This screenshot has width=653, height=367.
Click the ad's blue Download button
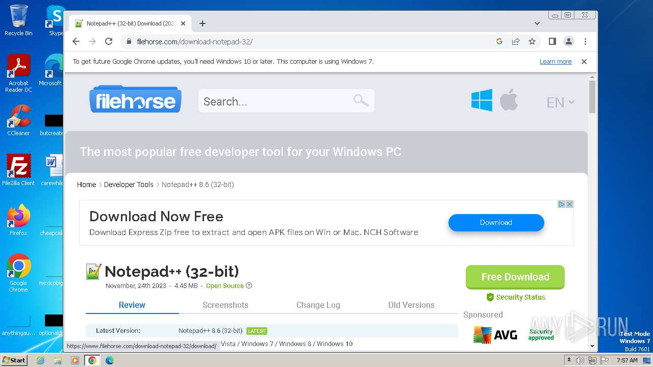[x=496, y=223]
